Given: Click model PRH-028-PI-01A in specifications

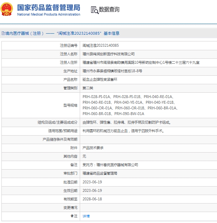Looking at the screenshot, I should pyautogui.click(x=96, y=97).
